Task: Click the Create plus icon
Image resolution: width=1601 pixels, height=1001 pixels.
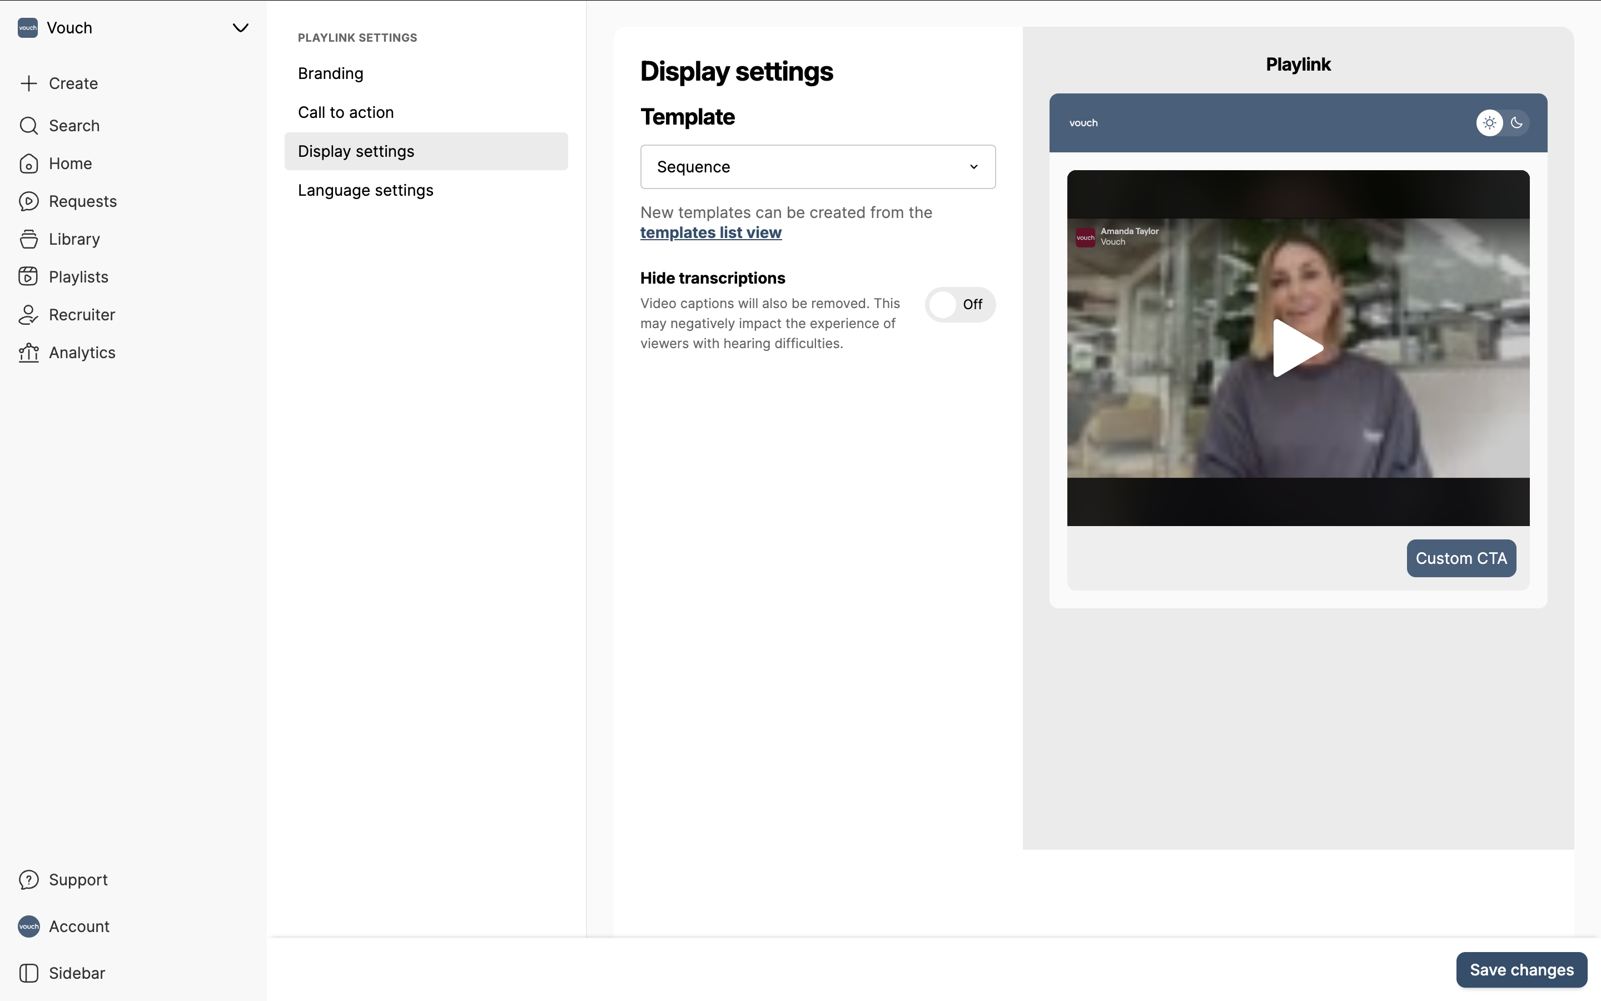Action: tap(28, 83)
